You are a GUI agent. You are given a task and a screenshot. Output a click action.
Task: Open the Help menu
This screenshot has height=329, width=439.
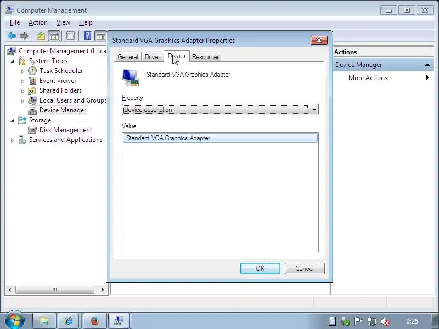click(86, 22)
